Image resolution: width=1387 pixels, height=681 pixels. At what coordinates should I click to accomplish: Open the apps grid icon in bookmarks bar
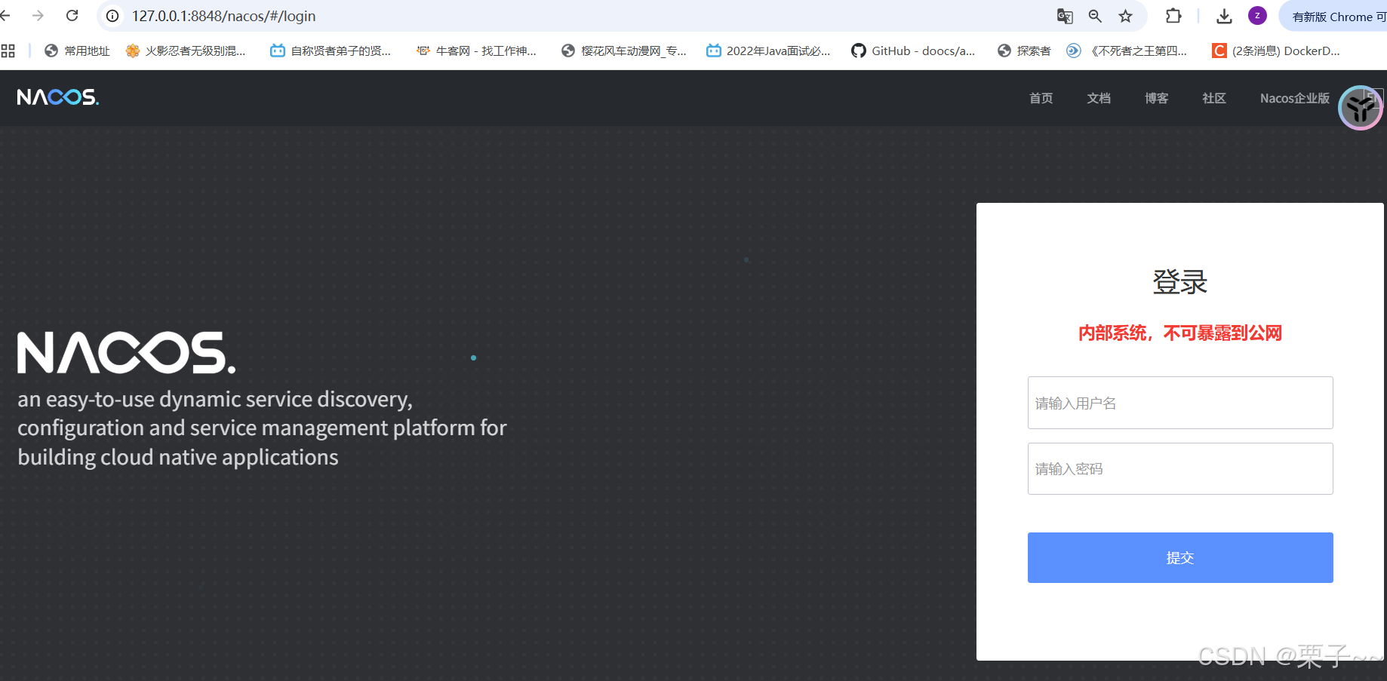[x=8, y=51]
